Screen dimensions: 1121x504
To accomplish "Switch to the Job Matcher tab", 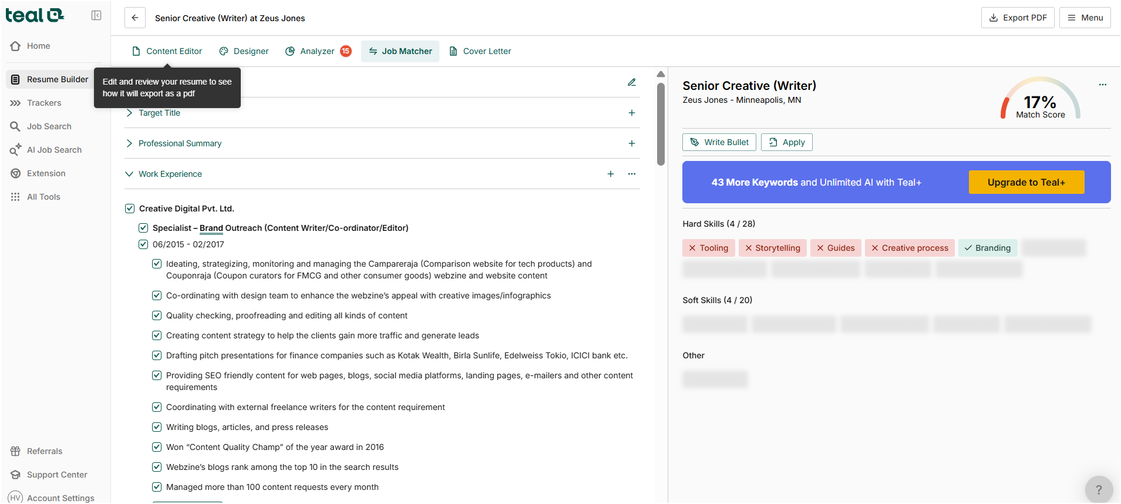I will tap(400, 51).
